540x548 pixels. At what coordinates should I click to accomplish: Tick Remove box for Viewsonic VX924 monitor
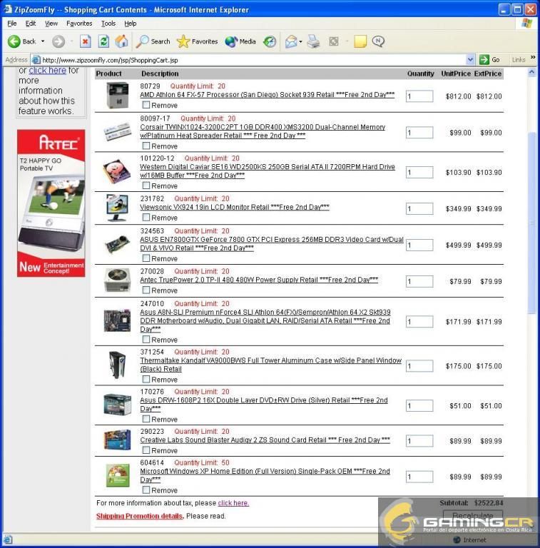(x=146, y=218)
